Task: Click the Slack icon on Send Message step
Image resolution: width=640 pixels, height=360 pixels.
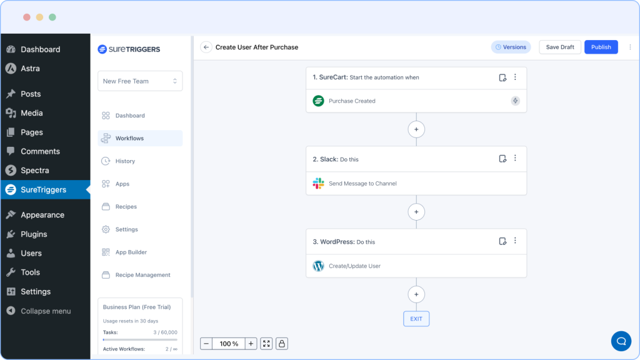Action: 318,183
